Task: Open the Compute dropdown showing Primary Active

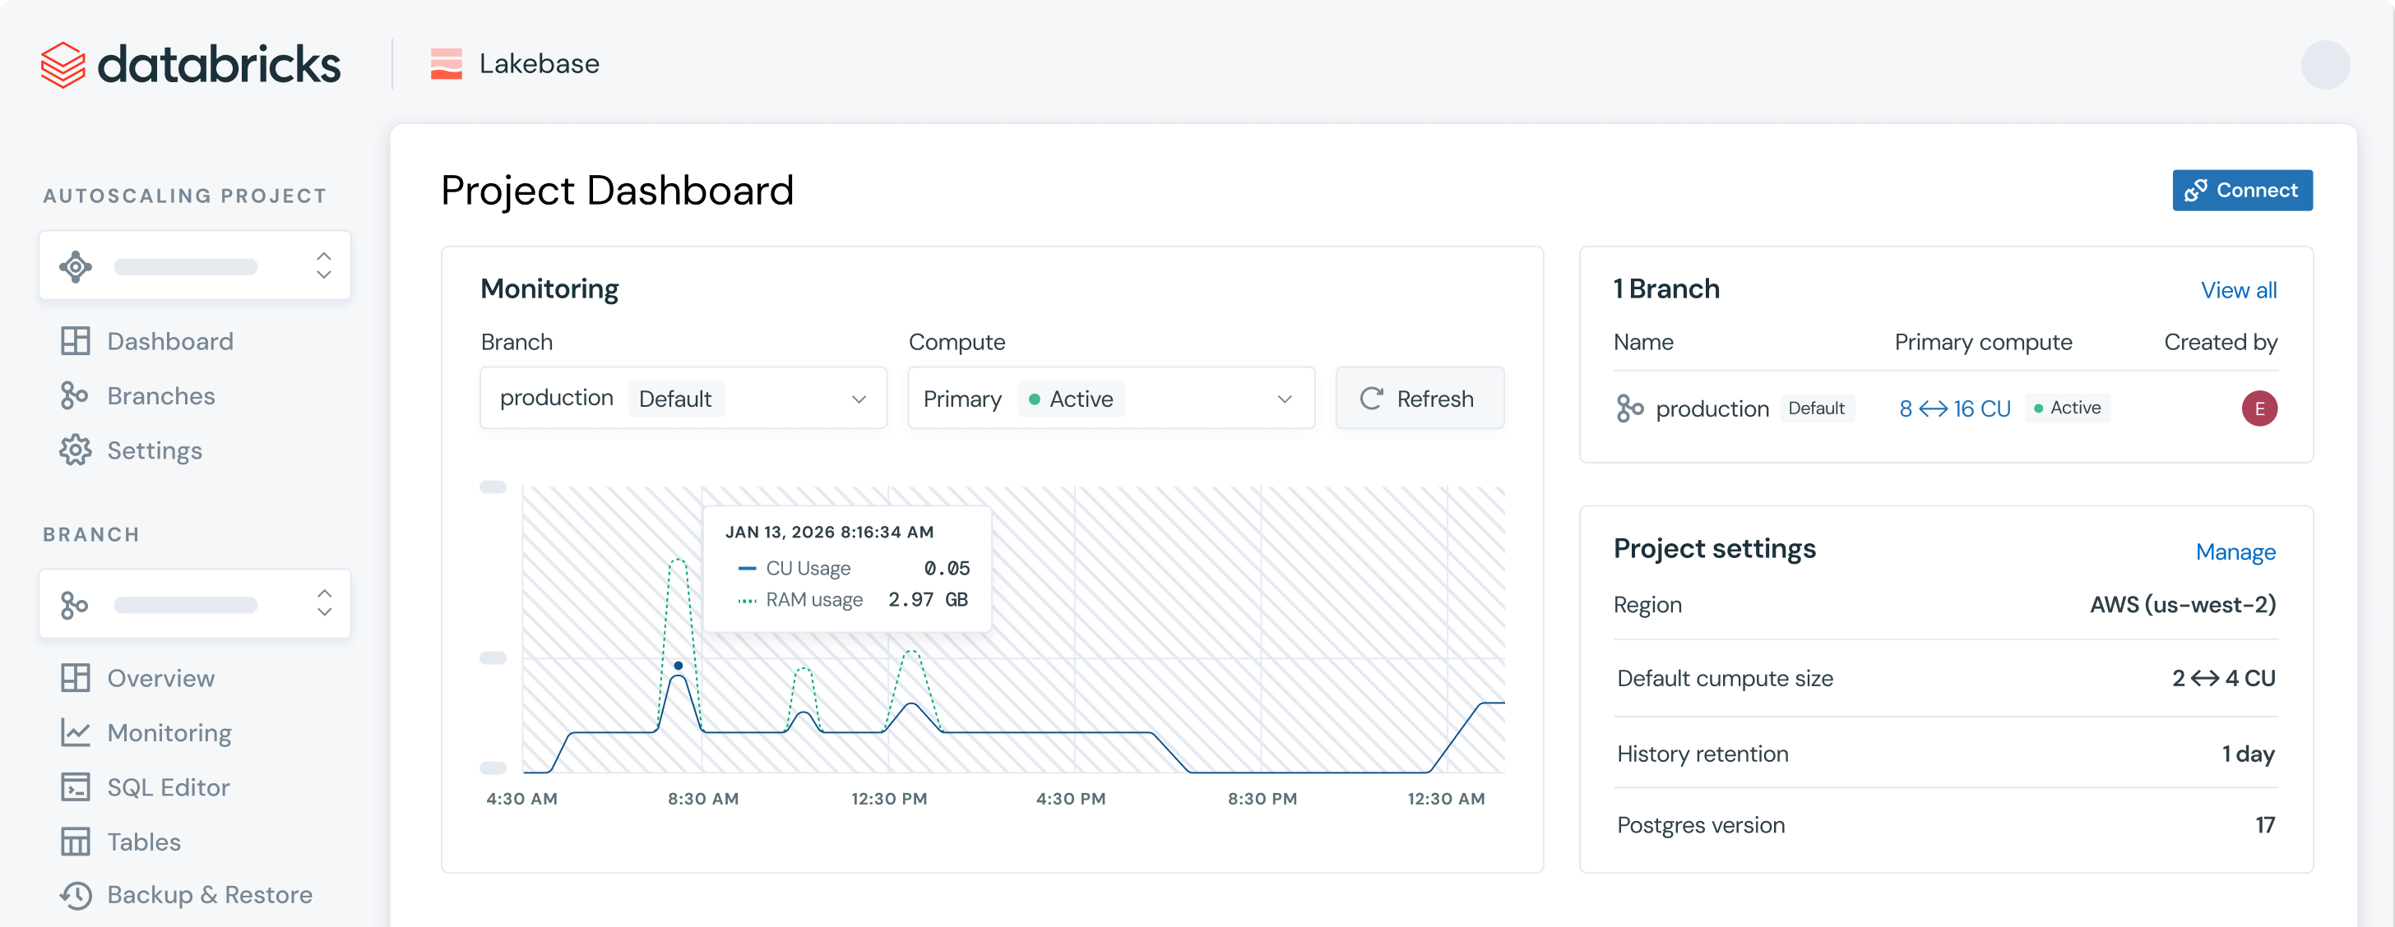Action: 1110,398
